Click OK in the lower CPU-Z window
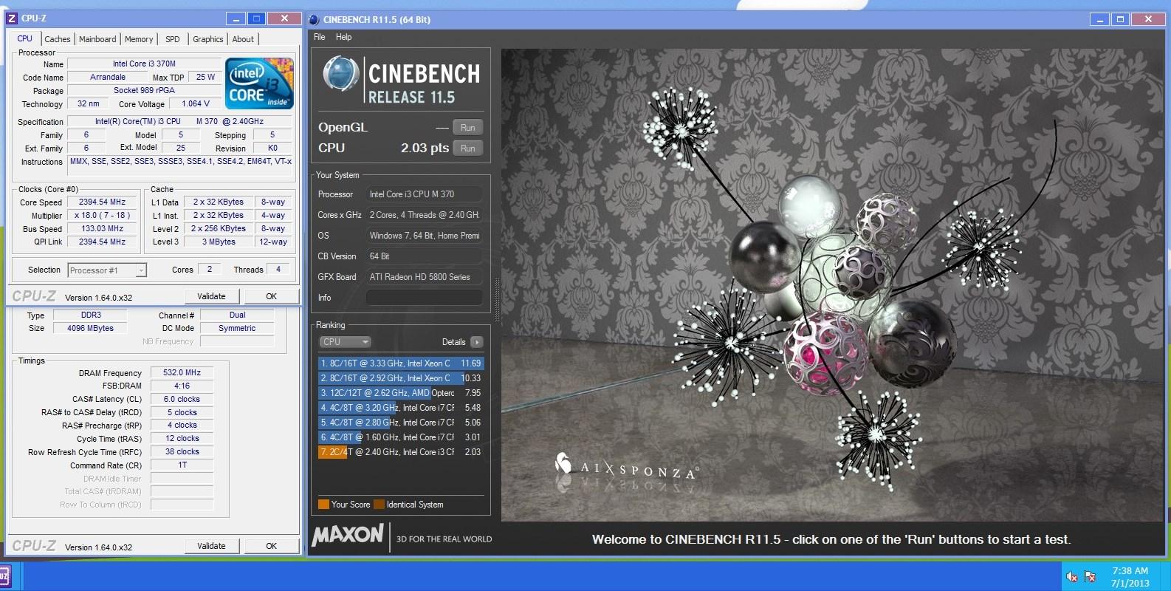The image size is (1171, 591). [x=271, y=546]
